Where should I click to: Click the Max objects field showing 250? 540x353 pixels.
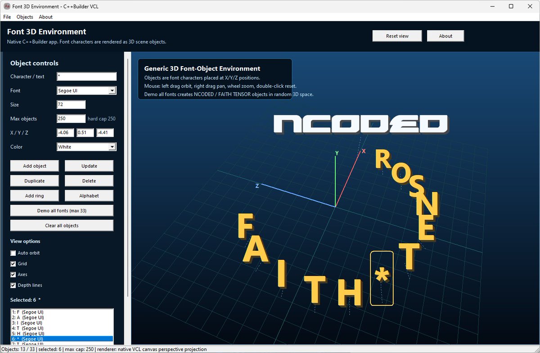pyautogui.click(x=71, y=118)
